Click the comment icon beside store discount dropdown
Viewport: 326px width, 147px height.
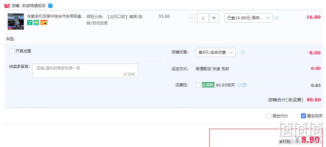tap(243, 52)
